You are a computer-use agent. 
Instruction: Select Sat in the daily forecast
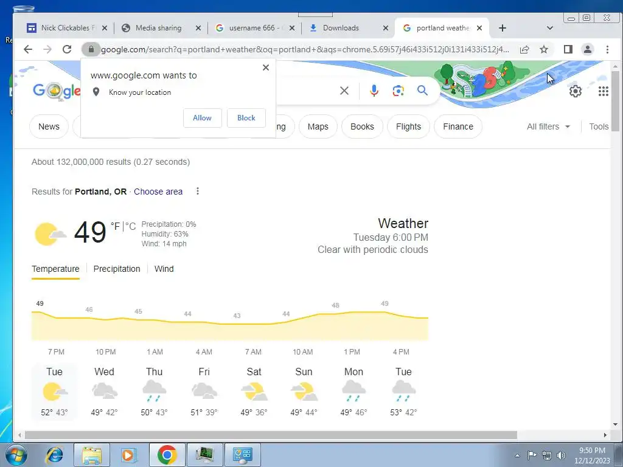[254, 391]
